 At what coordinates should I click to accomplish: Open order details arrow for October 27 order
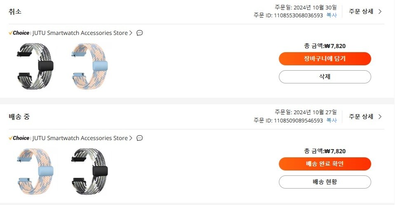(x=380, y=117)
